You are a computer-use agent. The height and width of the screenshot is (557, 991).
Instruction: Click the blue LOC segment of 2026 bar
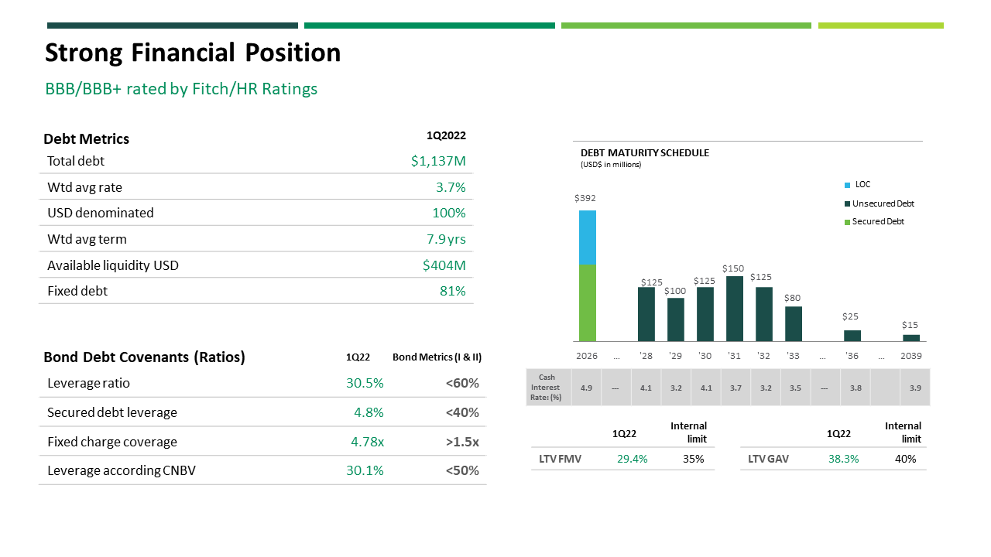(x=588, y=237)
